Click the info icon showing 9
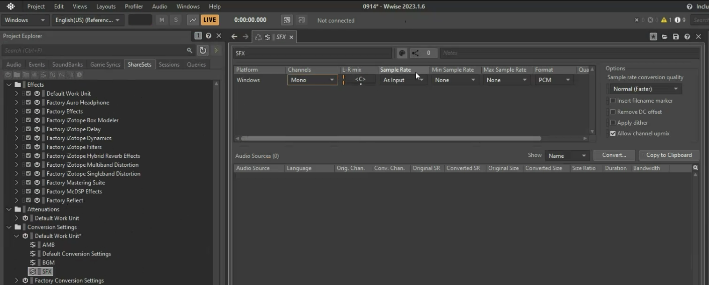The image size is (709, 285). click(677, 20)
